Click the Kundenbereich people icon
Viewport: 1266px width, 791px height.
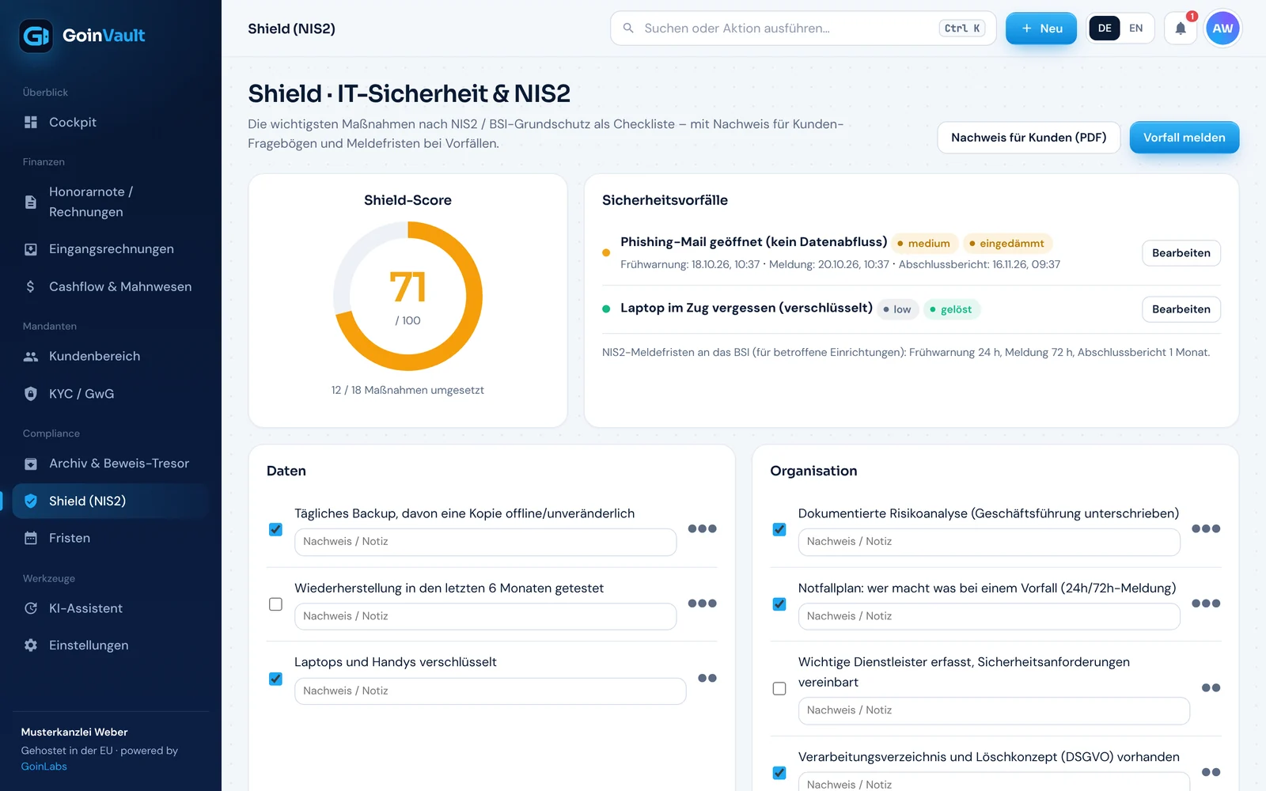coord(31,356)
